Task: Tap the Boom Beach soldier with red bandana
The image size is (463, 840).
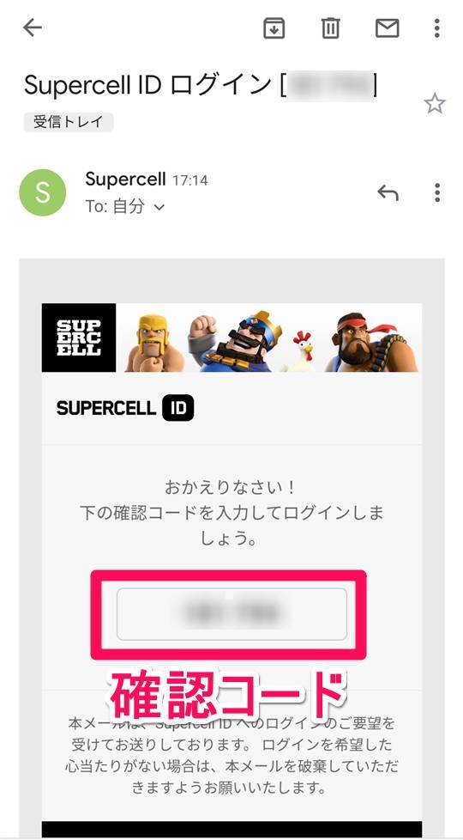Action: (370, 342)
